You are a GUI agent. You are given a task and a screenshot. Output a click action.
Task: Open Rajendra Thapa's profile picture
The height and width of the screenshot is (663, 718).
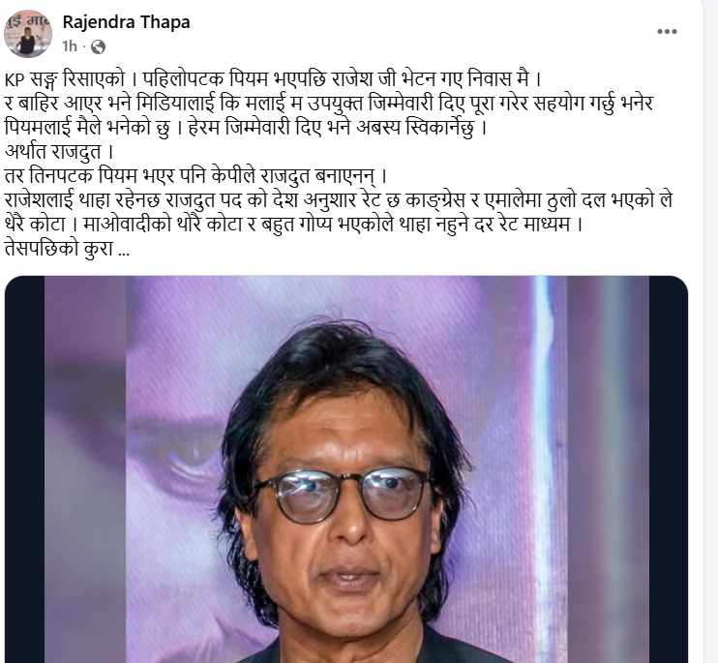click(x=28, y=34)
